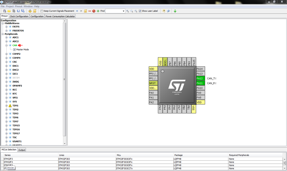Image resolution: width=287 pixels, height=171 pixels.
Task: Click the PA10 pin on the chip
Action: [x=201, y=88]
